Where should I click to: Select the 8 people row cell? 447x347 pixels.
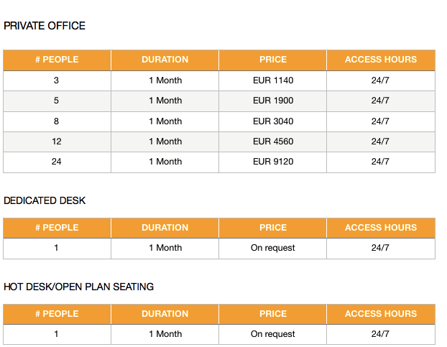tap(57, 121)
